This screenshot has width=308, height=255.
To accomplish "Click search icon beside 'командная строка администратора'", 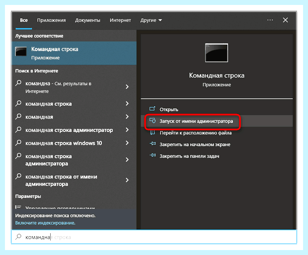I will click(x=18, y=156).
